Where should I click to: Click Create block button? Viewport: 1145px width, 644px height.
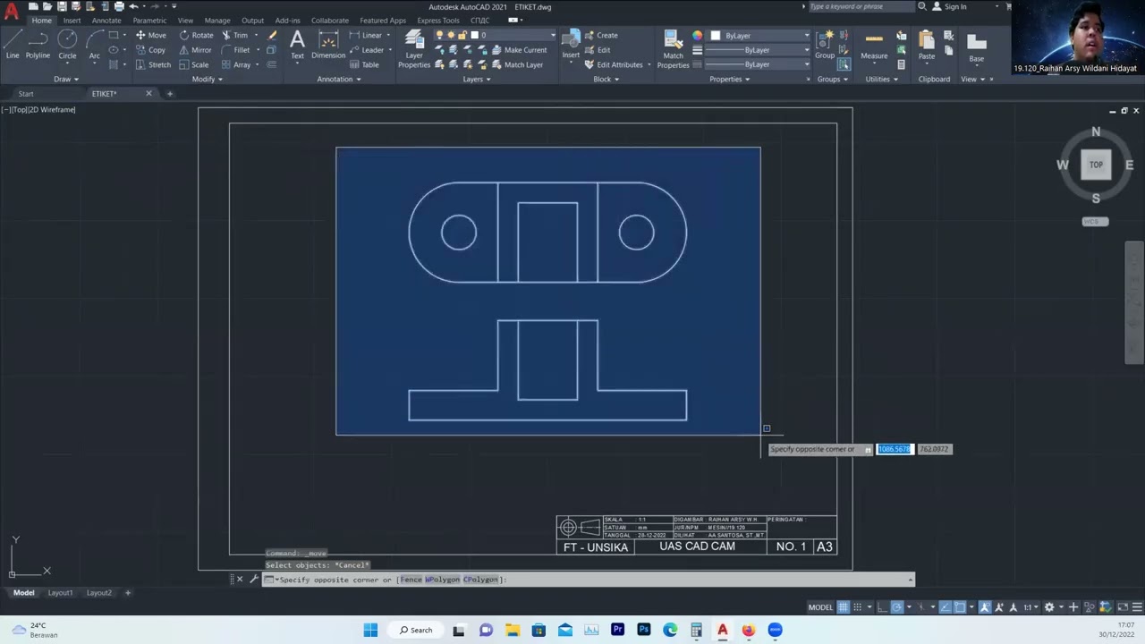601,35
